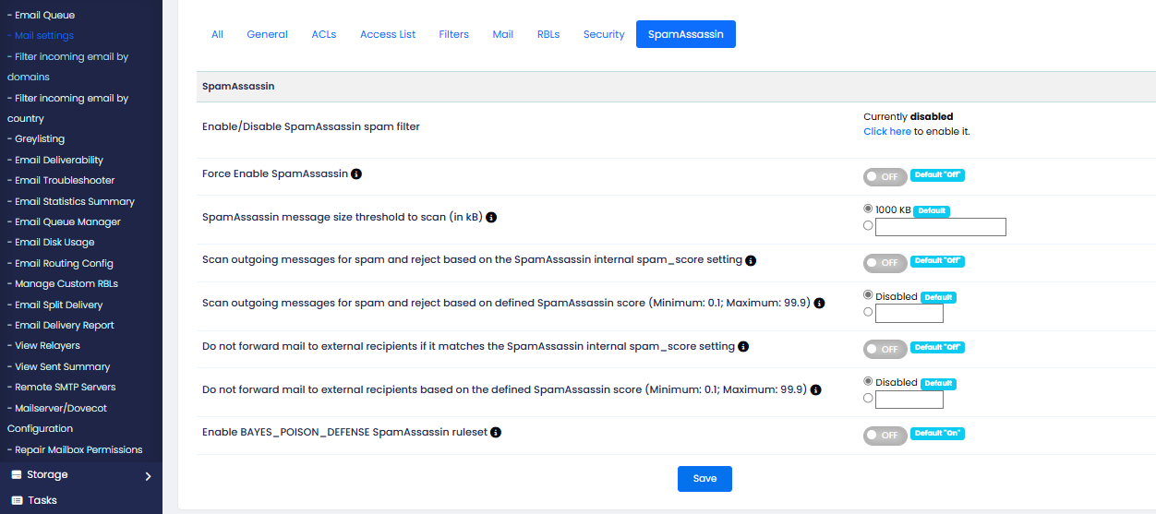Switch to the Filters tab

tap(454, 34)
